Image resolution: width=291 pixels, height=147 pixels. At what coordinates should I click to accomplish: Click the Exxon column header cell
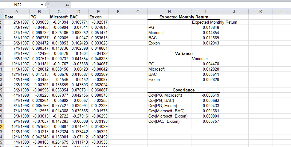pos(99,17)
